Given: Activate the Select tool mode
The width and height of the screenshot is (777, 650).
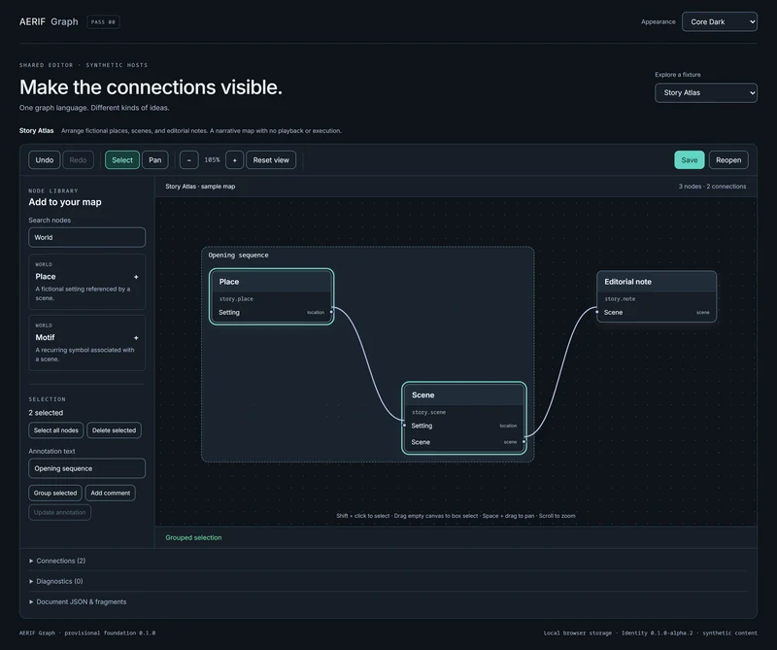Looking at the screenshot, I should click(122, 160).
